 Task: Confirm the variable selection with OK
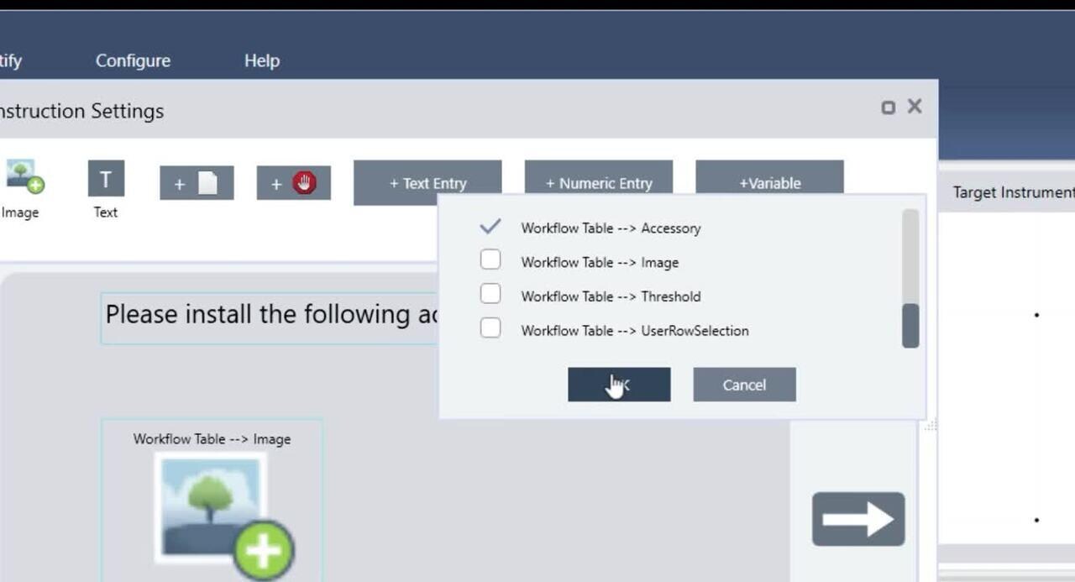coord(619,385)
